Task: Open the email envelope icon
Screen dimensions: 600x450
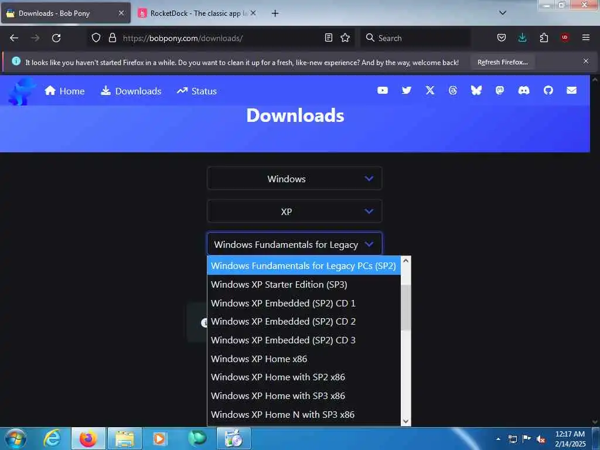Action: [x=572, y=90]
